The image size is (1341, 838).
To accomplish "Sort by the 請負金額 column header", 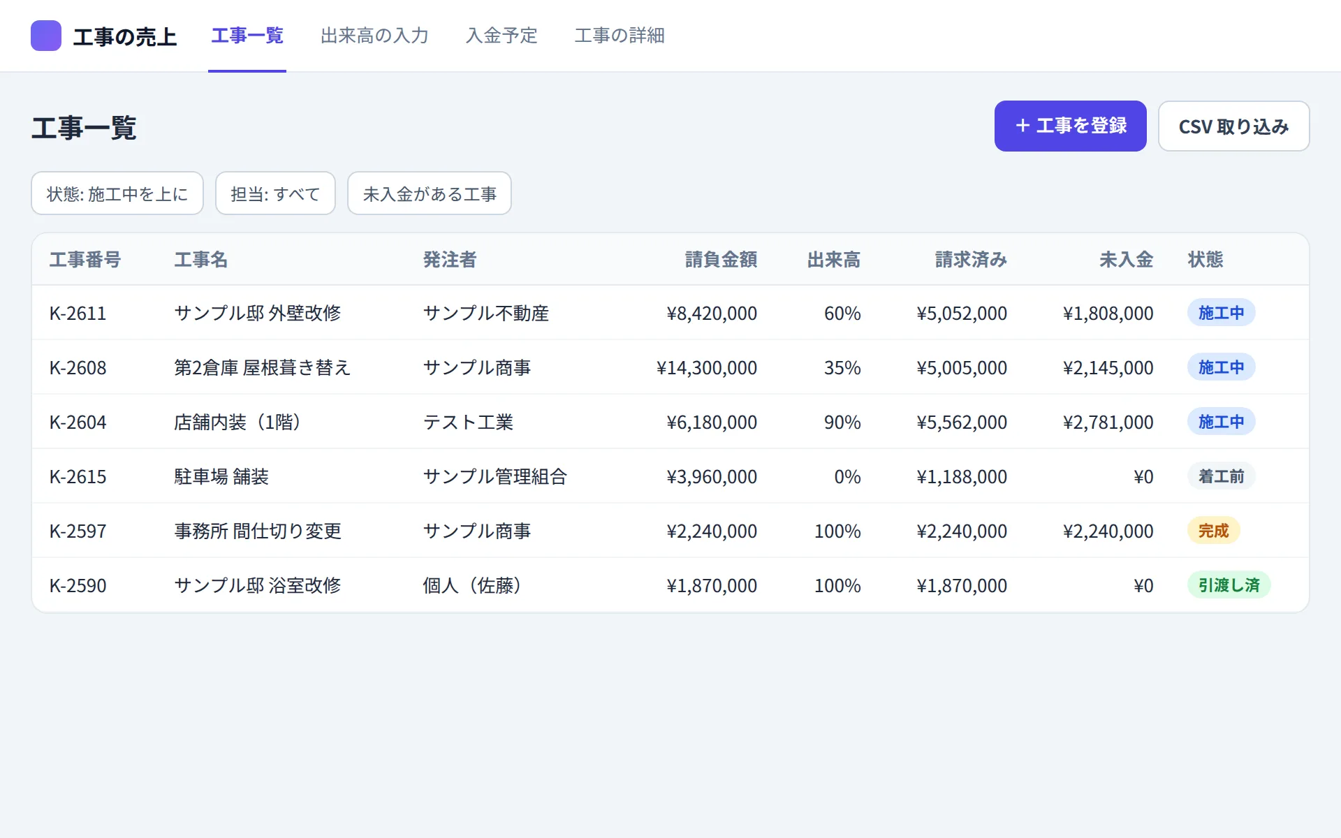I will click(721, 260).
